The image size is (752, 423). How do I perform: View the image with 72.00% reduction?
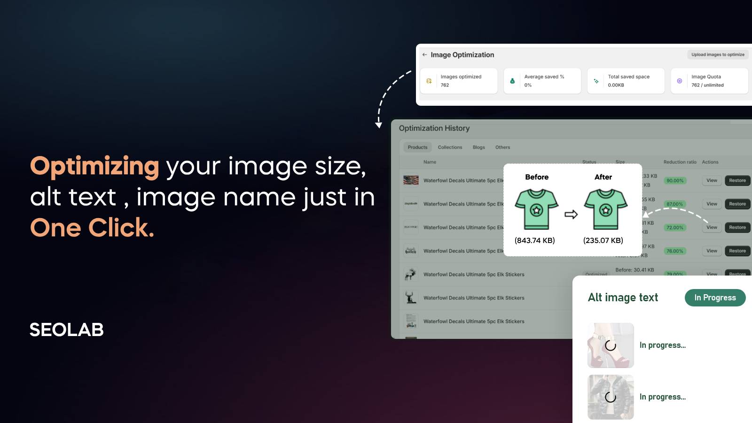coord(712,227)
